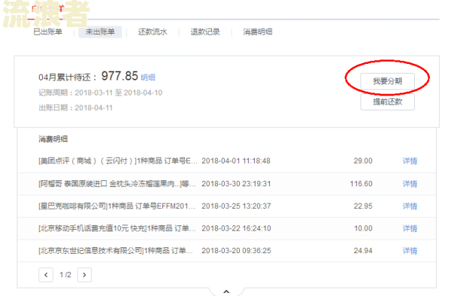This screenshot has height=296, width=451.
Task: Open 详情 for the 阿榴哥 durian order
Action: click(x=410, y=183)
